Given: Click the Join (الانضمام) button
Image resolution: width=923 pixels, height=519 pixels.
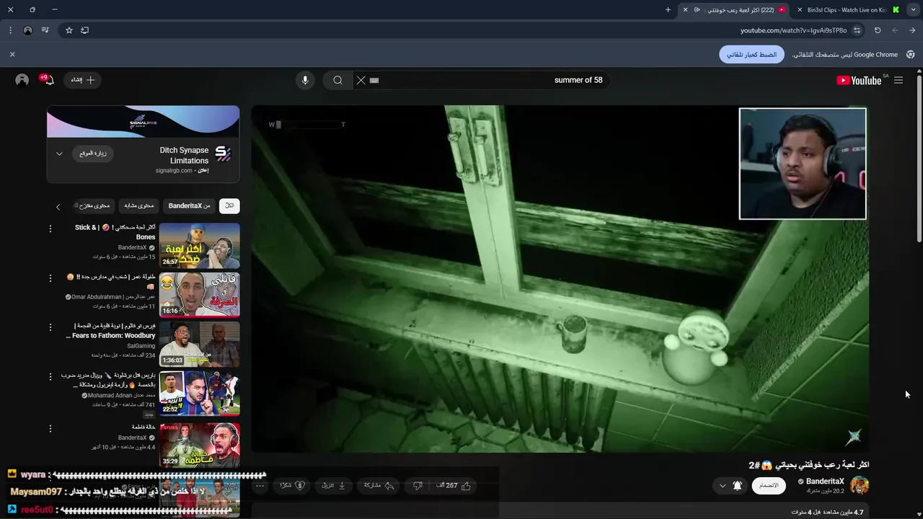Looking at the screenshot, I should (x=769, y=486).
